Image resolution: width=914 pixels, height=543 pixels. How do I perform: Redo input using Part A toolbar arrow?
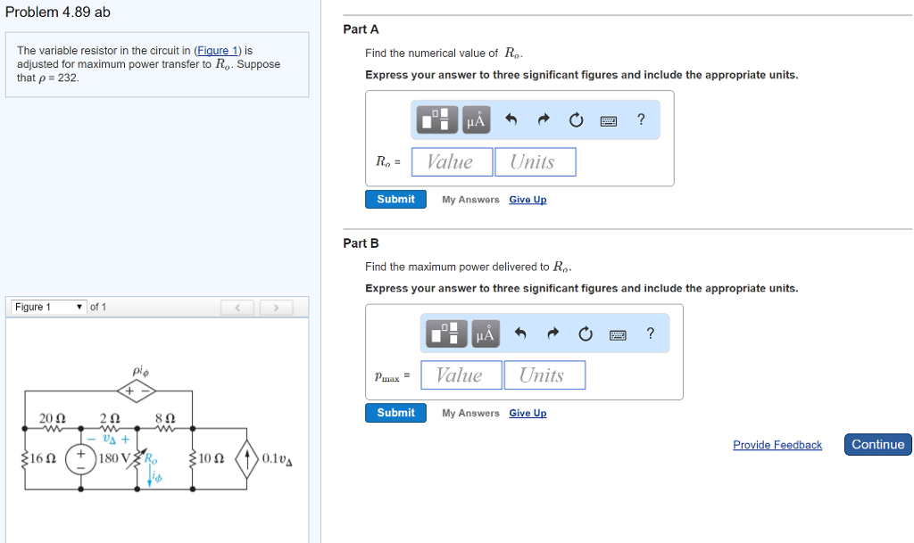(543, 119)
